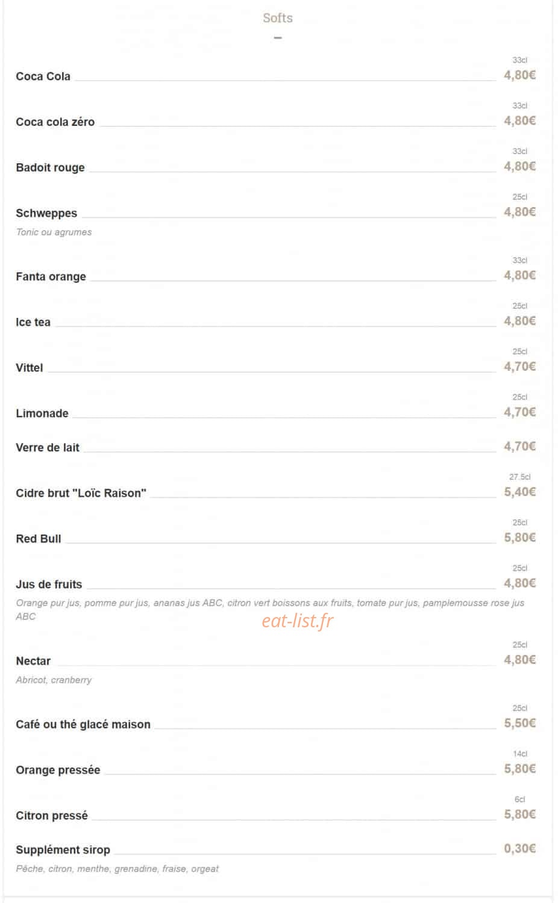Select Schweppes drink name
Image resolution: width=558 pixels, height=903 pixels.
pos(46,213)
